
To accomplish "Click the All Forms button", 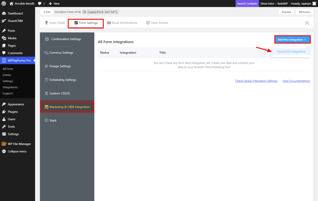I will click(x=304, y=12).
